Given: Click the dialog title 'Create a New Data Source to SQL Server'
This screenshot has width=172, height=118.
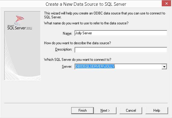Looking at the screenshot, I should [86, 4].
